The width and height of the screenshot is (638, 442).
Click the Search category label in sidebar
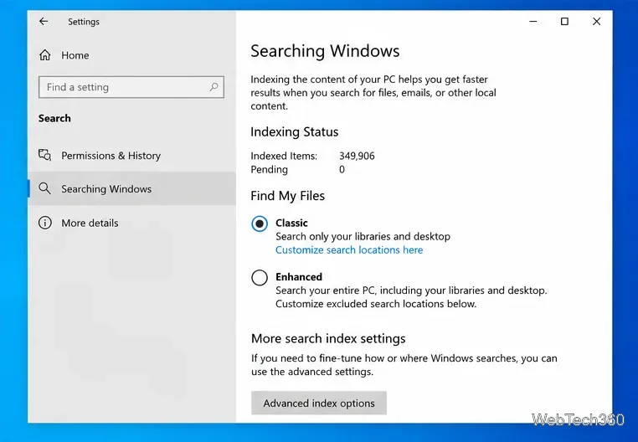(54, 118)
